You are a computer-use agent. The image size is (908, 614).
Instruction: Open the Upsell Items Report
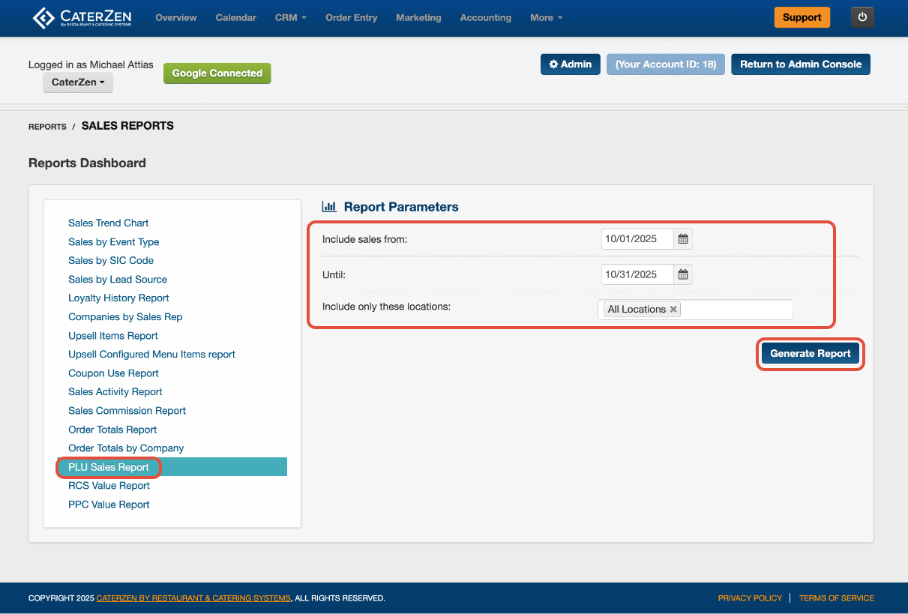(113, 336)
